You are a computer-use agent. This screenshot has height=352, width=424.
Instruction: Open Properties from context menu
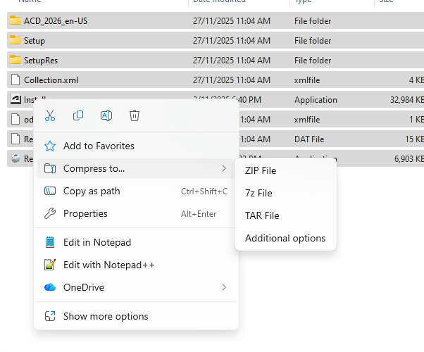click(x=85, y=213)
